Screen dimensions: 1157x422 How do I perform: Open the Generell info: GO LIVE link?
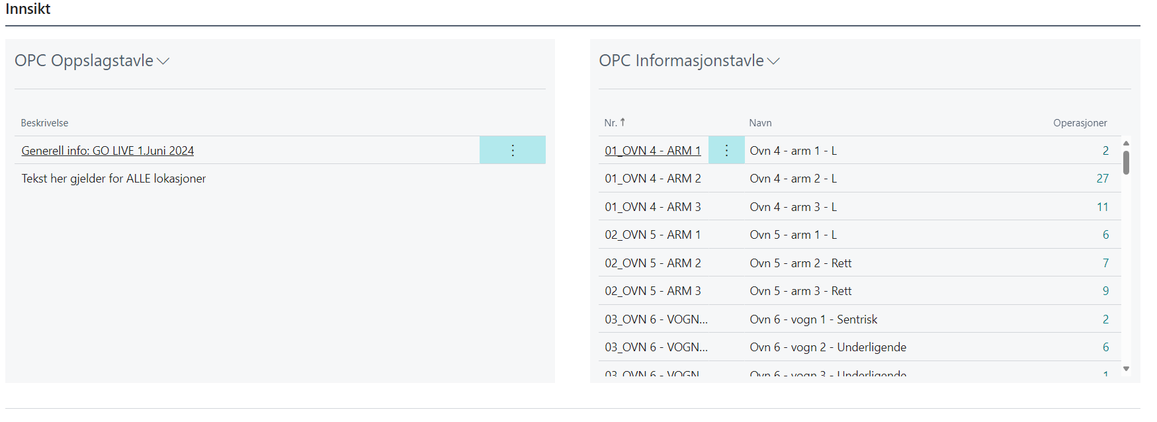coord(108,151)
